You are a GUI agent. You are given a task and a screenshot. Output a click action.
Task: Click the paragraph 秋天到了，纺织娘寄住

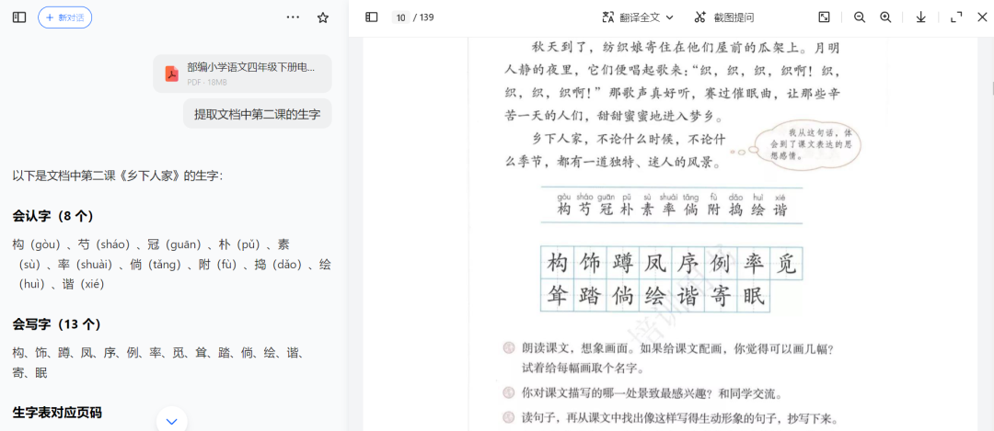(671, 83)
